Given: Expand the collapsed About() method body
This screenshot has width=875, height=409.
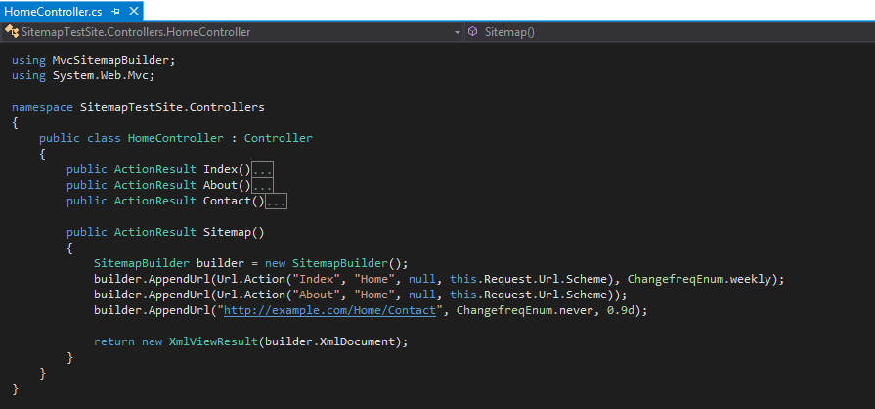Looking at the screenshot, I should point(262,186).
